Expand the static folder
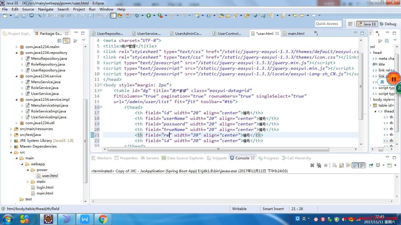This screenshot has width=401, height=225. pos(28,182)
